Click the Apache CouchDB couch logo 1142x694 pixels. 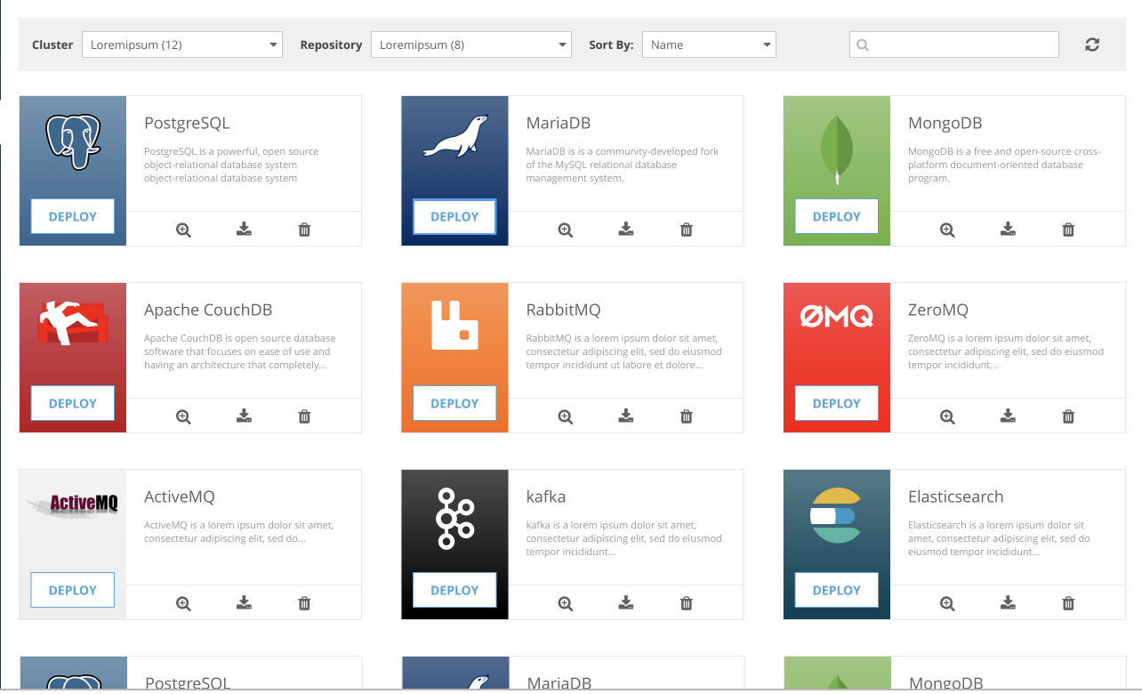tap(71, 323)
